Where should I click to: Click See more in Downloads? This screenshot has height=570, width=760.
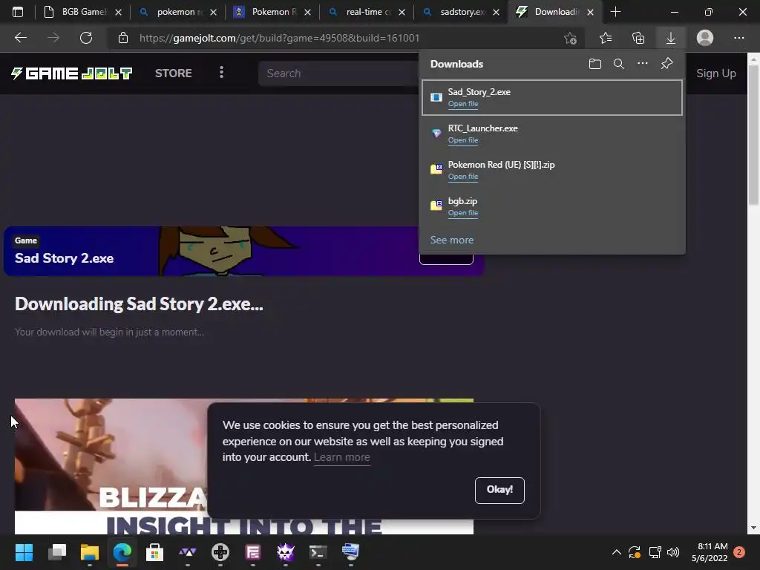pyautogui.click(x=452, y=240)
